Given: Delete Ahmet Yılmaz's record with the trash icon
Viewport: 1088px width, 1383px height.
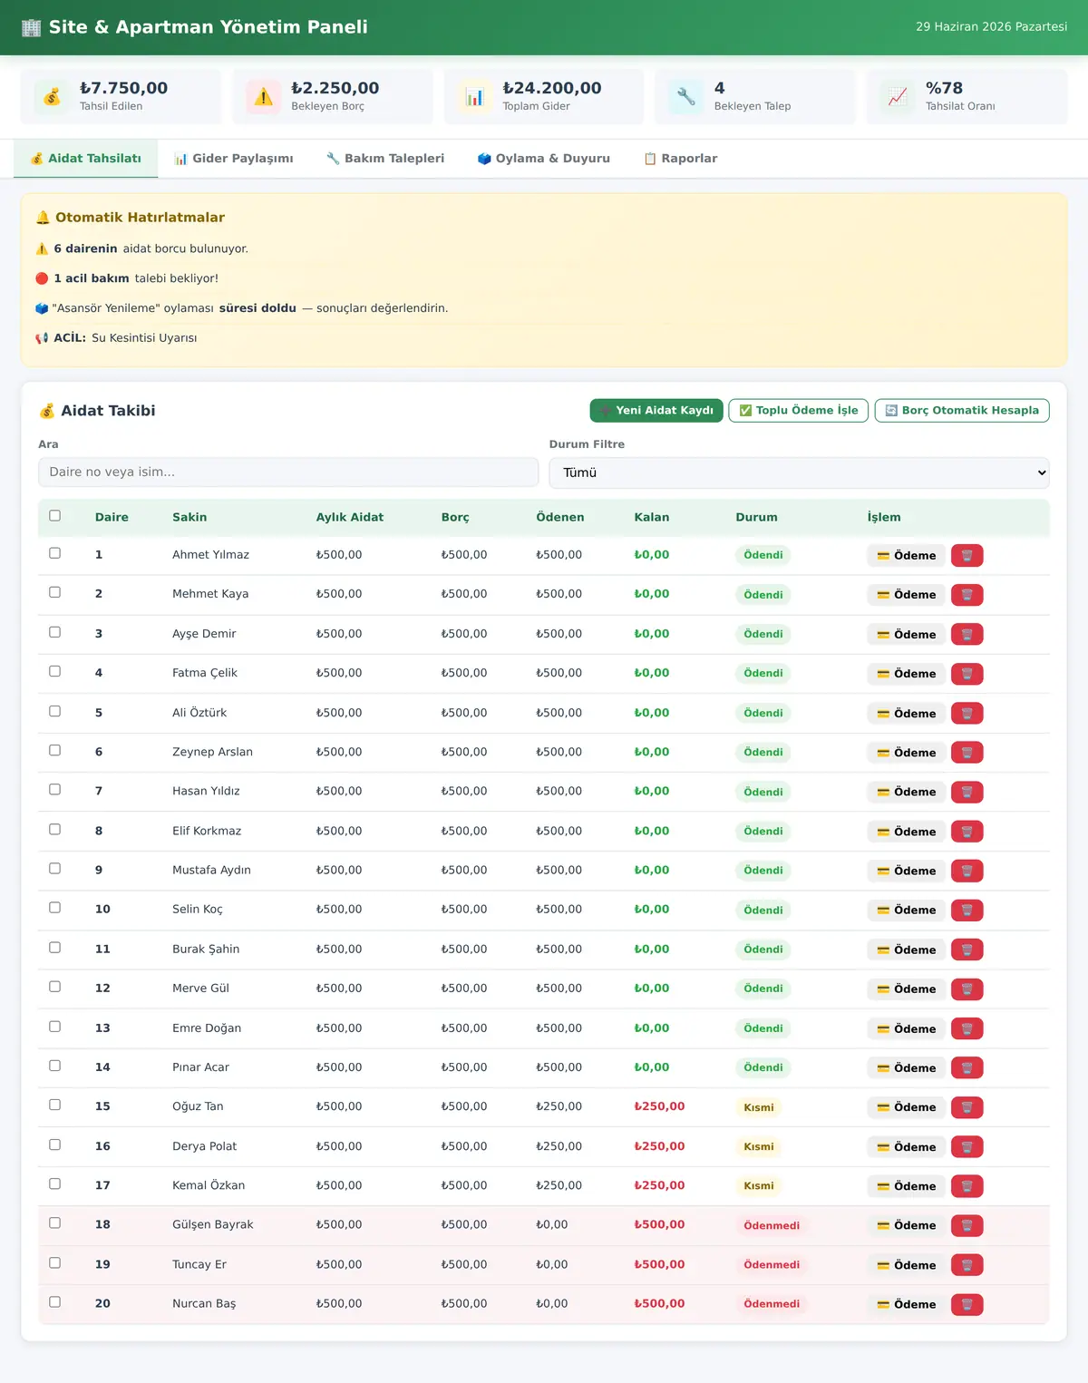Looking at the screenshot, I should tap(967, 555).
